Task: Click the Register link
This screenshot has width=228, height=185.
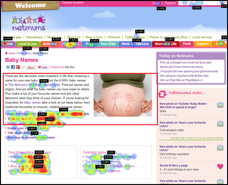Action: [170, 3]
